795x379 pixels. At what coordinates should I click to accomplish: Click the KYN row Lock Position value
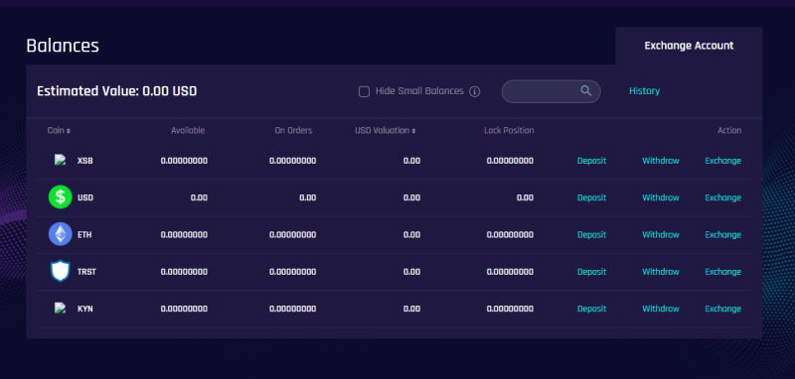click(510, 309)
